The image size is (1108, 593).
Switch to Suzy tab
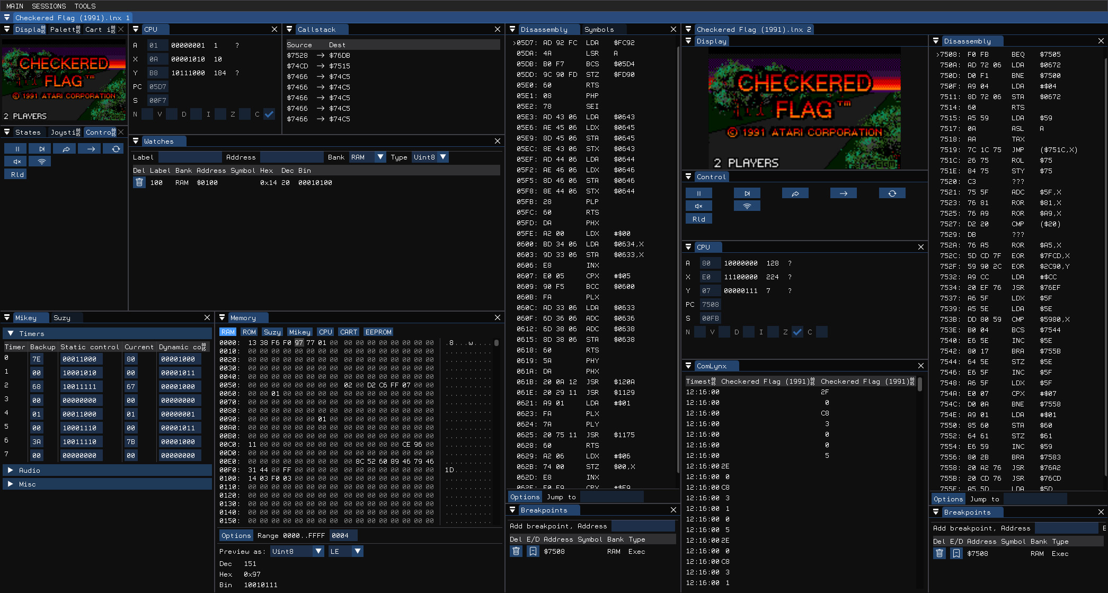tap(61, 317)
